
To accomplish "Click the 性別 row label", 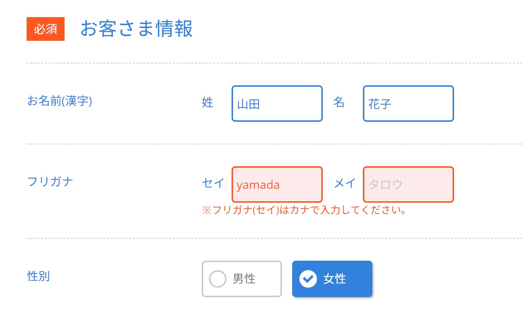I will [38, 277].
